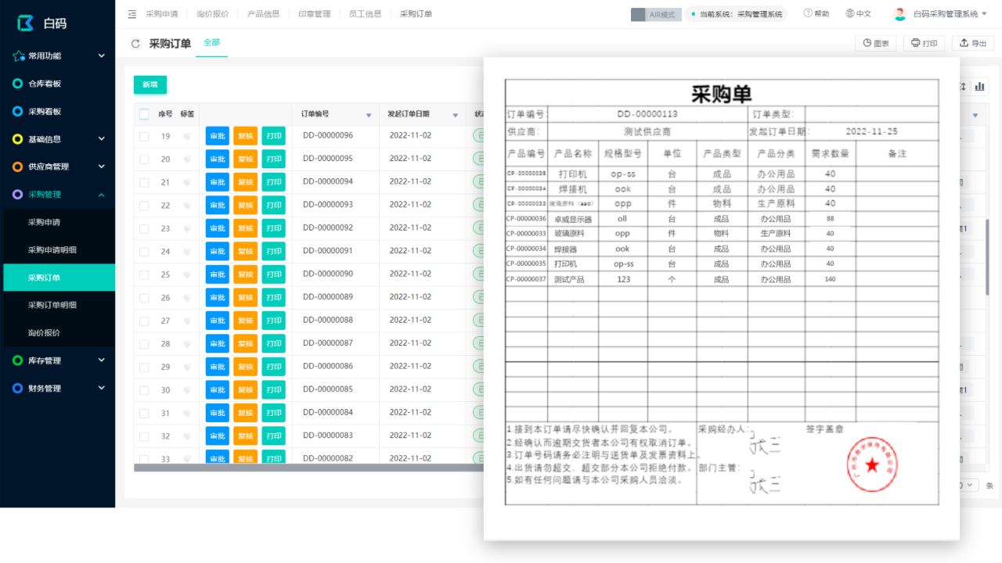Open 帮助 help icon in top bar
Screen dimensions: 1002x563
pyautogui.click(x=808, y=13)
